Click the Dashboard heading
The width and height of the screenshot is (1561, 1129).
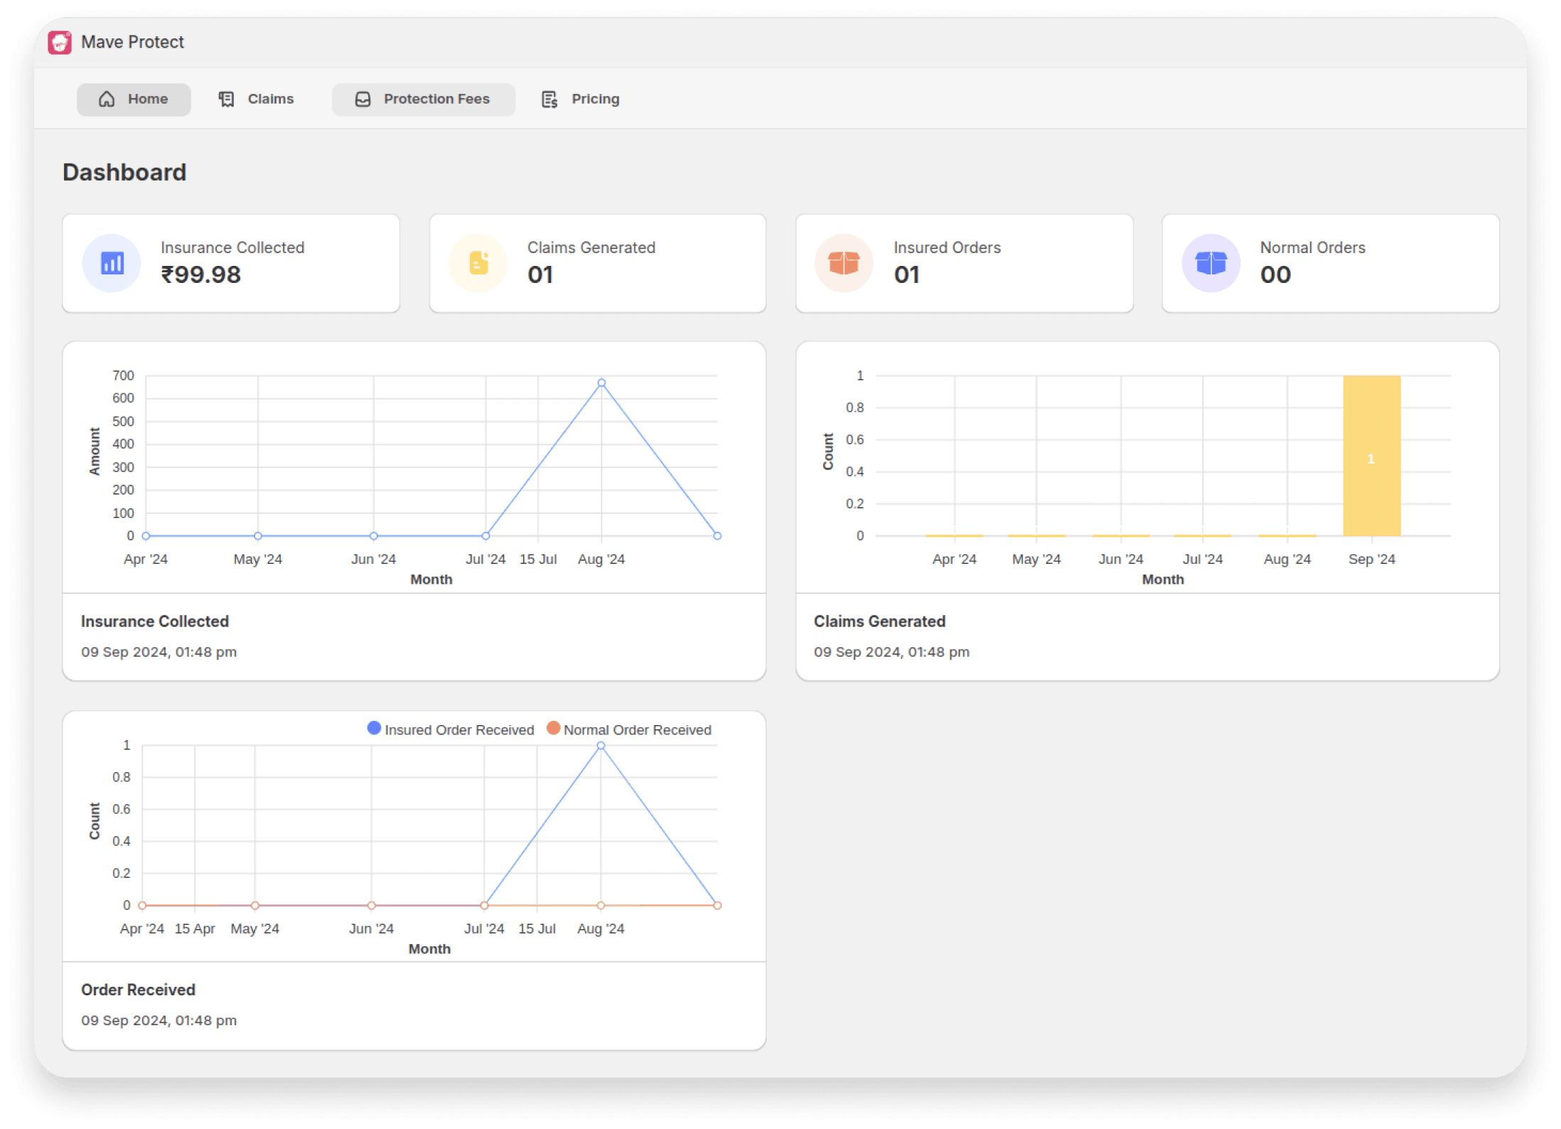[x=124, y=173]
